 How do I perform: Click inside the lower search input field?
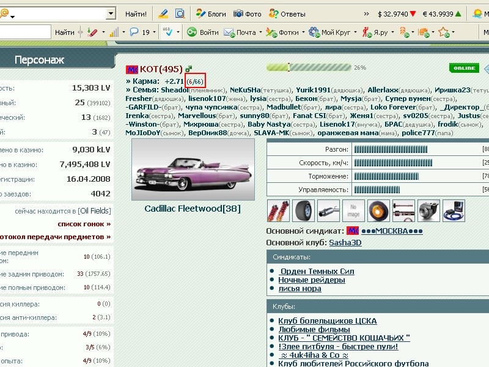[25, 32]
